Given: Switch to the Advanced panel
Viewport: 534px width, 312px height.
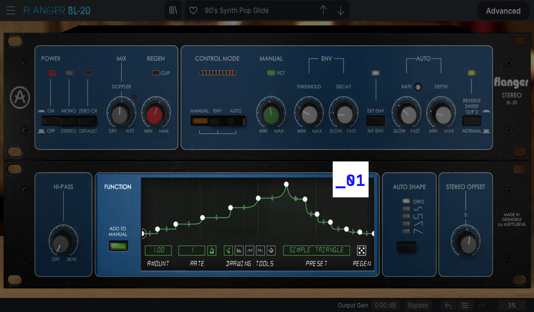Looking at the screenshot, I should pos(503,11).
